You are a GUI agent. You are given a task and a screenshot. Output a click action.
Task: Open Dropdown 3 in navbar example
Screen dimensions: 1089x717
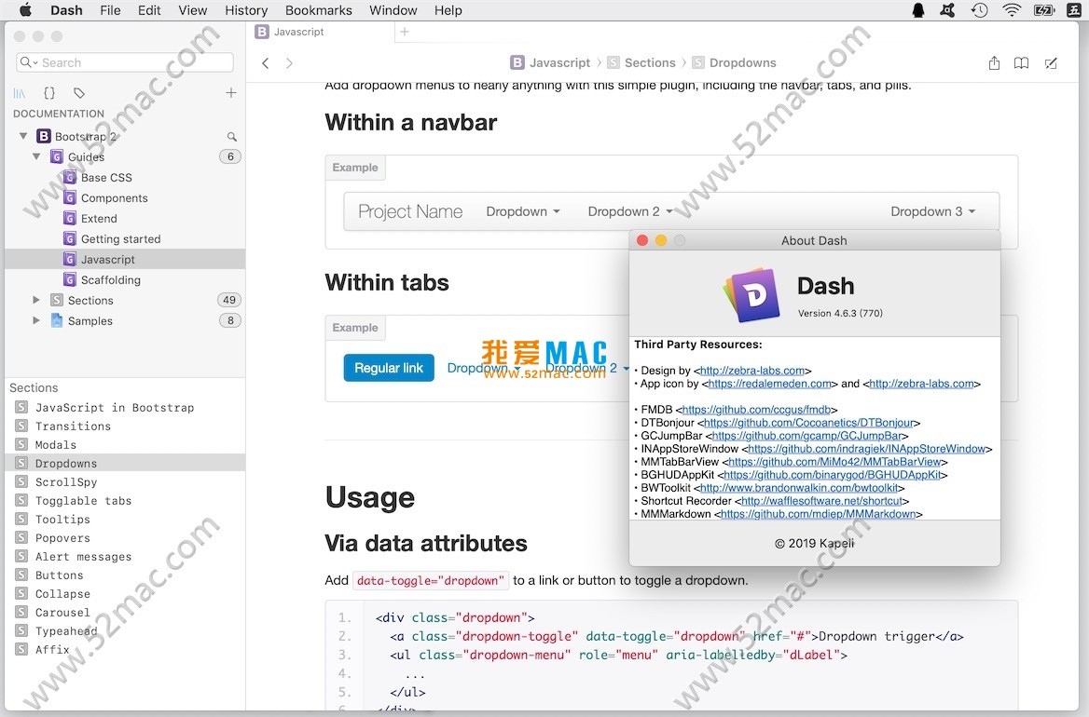coord(932,211)
